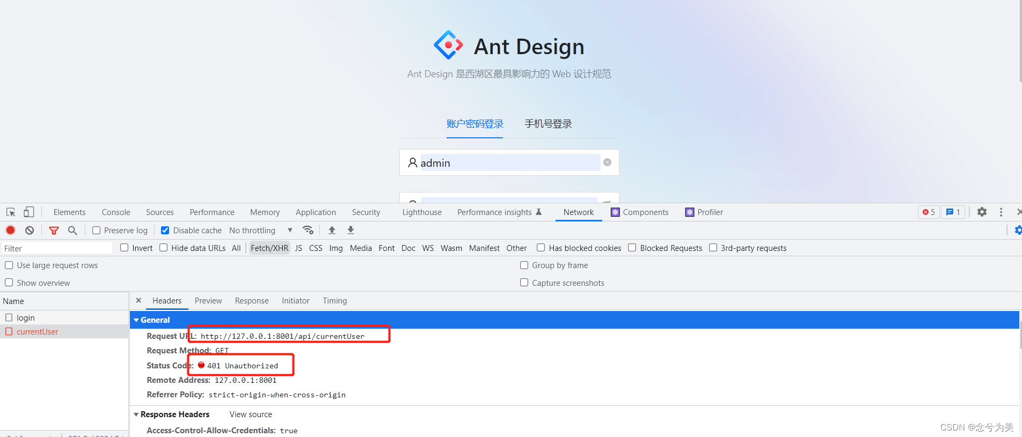Screen dimensions: 1022x437
Task: Enable Show overview checkbox
Action: coord(9,283)
